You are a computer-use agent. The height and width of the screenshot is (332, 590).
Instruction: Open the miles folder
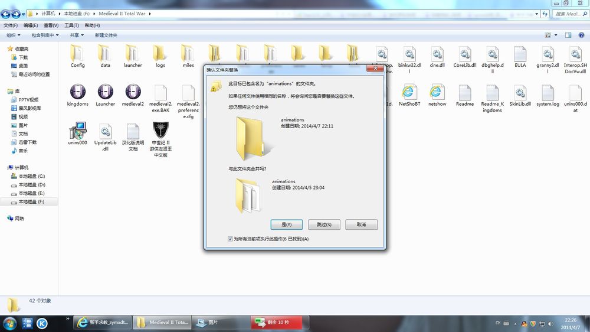pyautogui.click(x=188, y=56)
